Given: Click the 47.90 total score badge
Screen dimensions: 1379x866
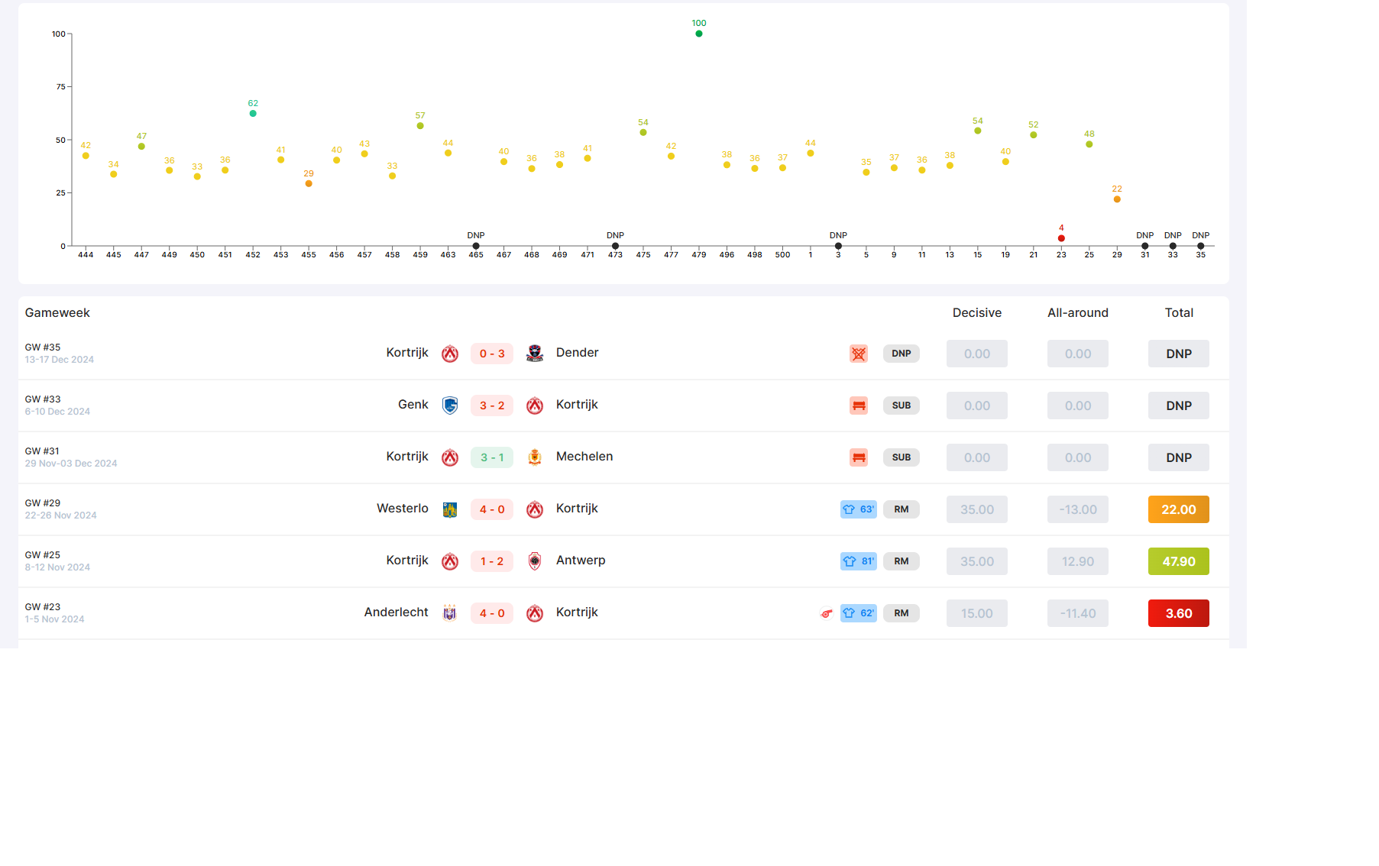Looking at the screenshot, I should click(1178, 561).
